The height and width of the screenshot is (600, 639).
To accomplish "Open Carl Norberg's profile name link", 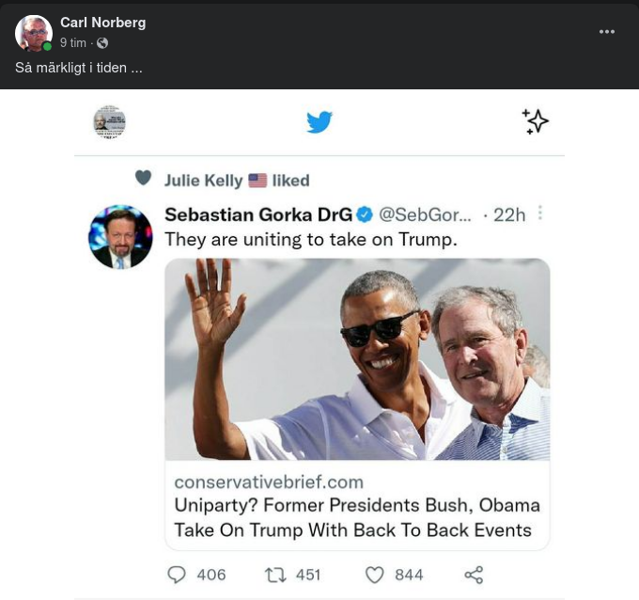I will (102, 23).
